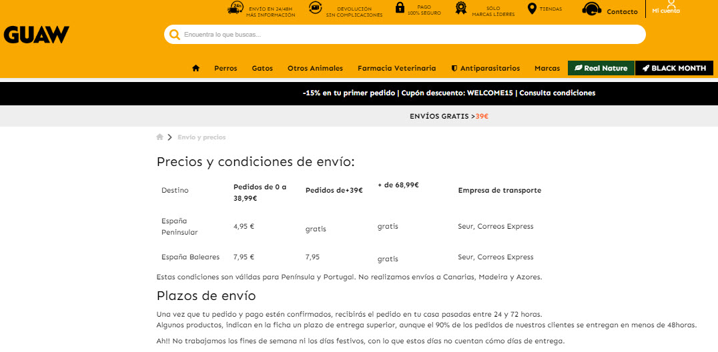Expand the Otros Animales category
Viewport: 718px width, 352px height.
point(315,68)
